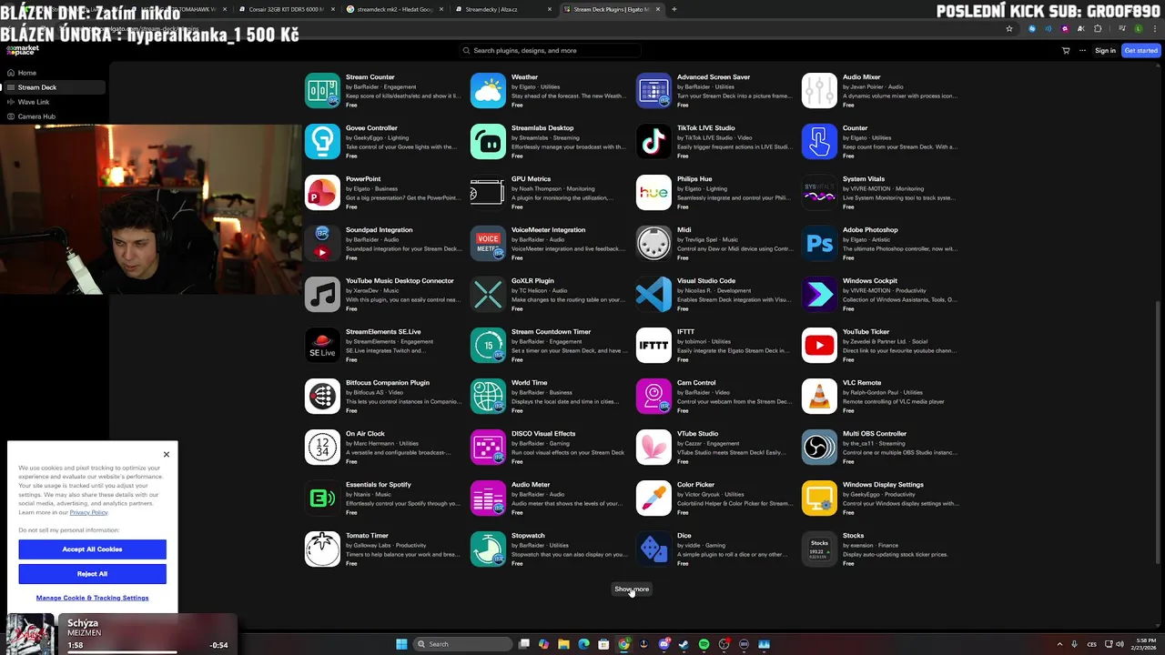Open the Windows Display Settings plugin title
The height and width of the screenshot is (655, 1165).
click(883, 485)
